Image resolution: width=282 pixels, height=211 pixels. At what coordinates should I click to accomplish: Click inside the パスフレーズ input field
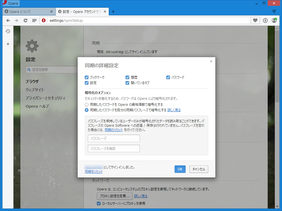point(113,138)
